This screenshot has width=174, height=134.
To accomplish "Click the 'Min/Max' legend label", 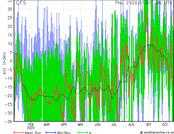I will tap(64, 133).
